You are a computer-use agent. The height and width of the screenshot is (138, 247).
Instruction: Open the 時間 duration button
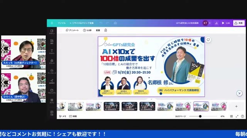[73, 116]
